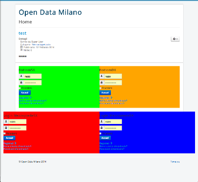Viewport: 198px width, 182px height.
Task: Select the Dettagli label in article info
Action: (x=23, y=39)
